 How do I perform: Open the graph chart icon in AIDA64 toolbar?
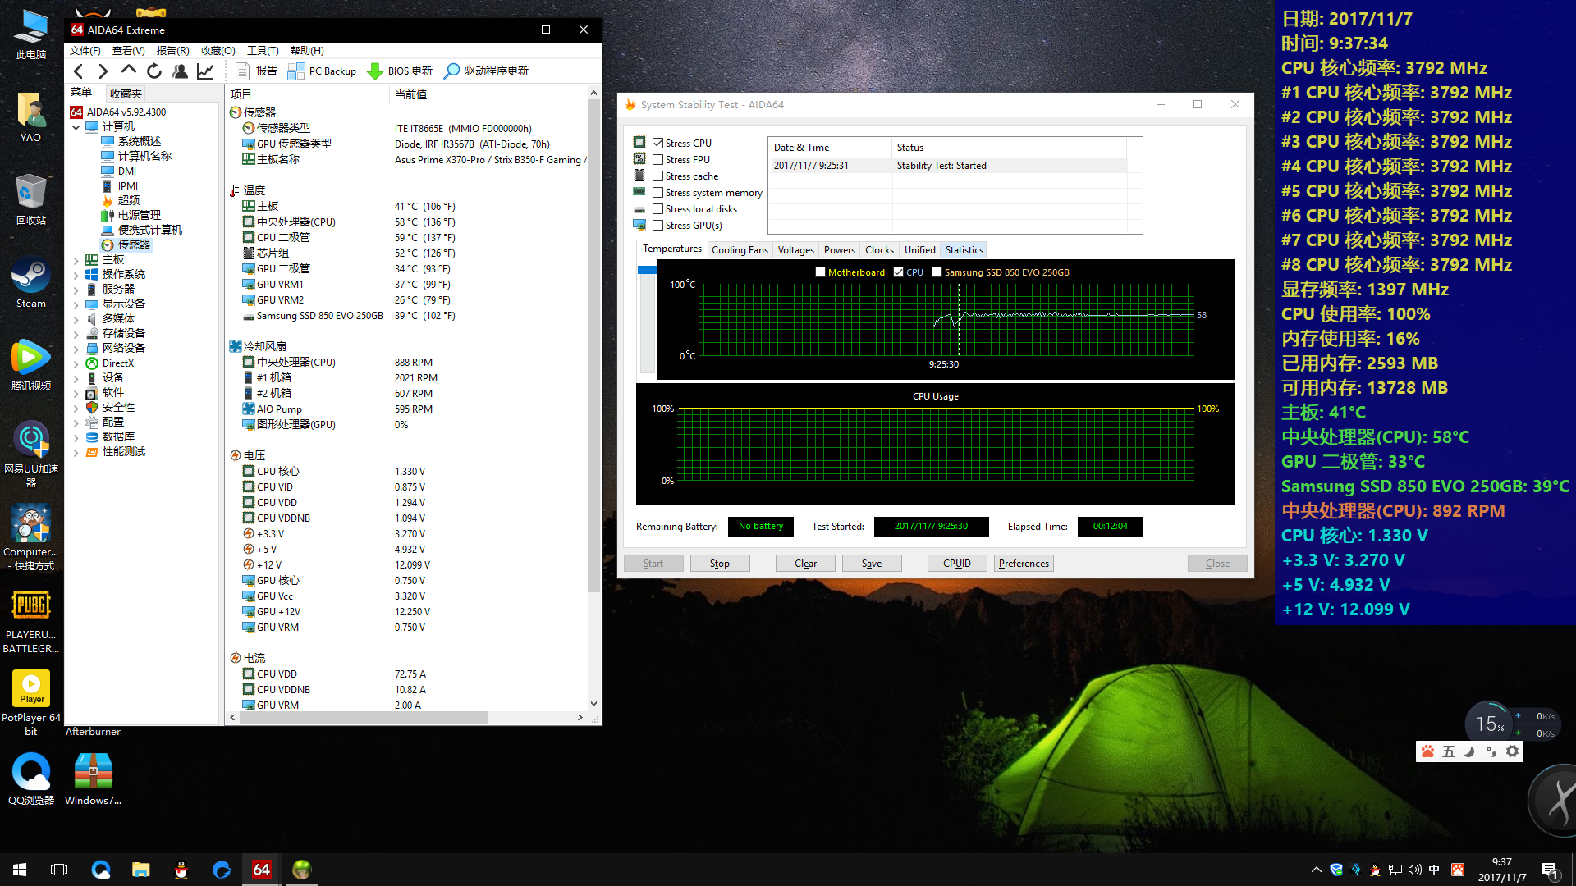(205, 71)
